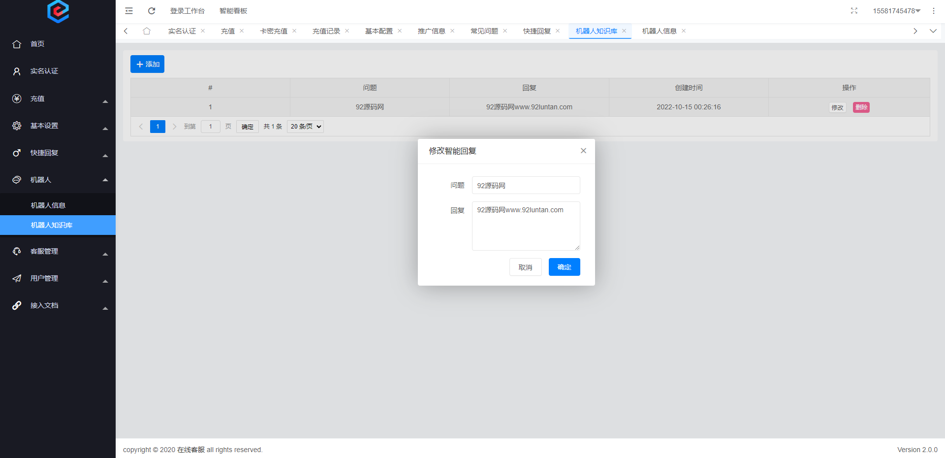945x458 pixels.
Task: Open user account dropdown 15581745478
Action: pyautogui.click(x=896, y=11)
